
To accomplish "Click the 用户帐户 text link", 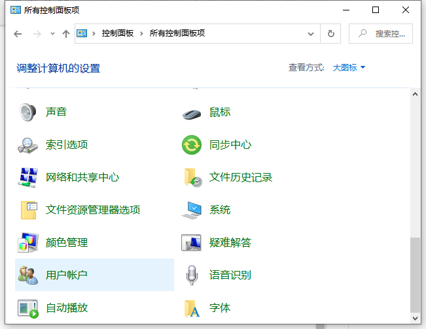I will [67, 275].
